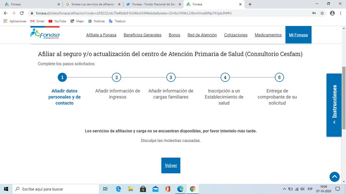346x194 pixels.
Task: Click the padlock icon in the address bar
Action: (x=32, y=13)
